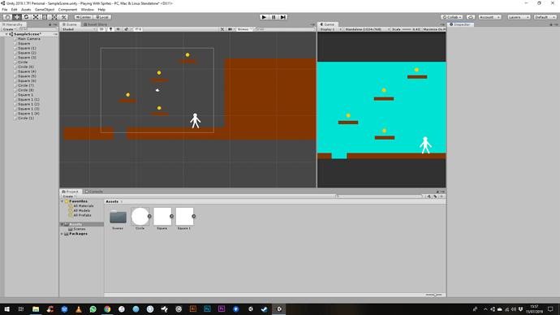The image size is (560, 315).
Task: Switch to the Scene tab
Action: [70, 24]
